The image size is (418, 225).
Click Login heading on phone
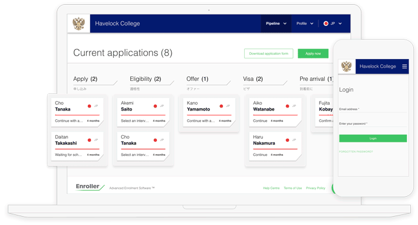[346, 90]
